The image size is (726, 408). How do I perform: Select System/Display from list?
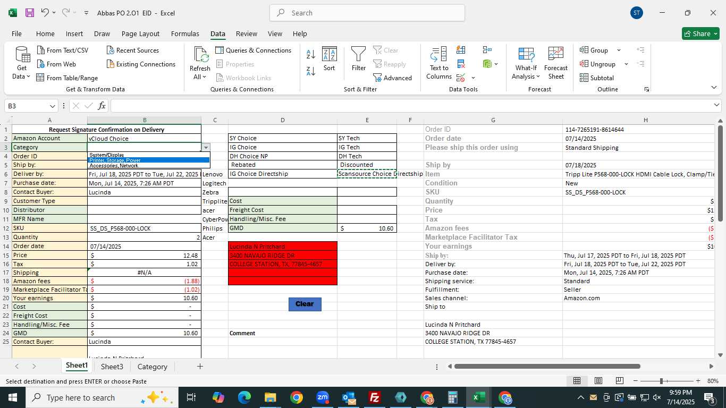pyautogui.click(x=149, y=155)
